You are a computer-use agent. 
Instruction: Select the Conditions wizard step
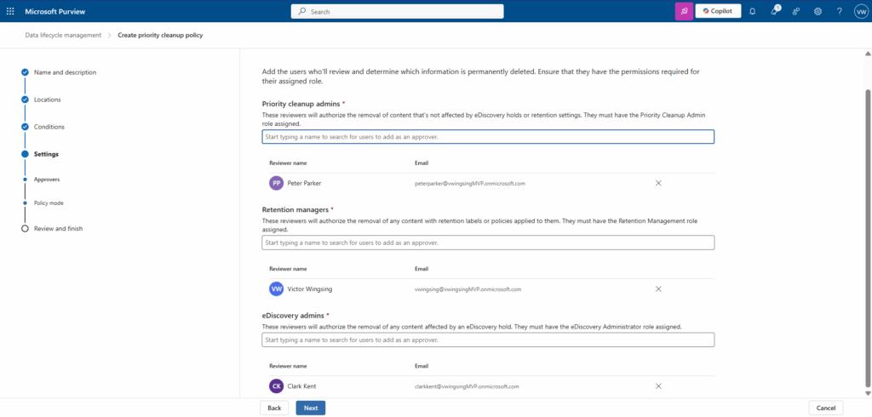[x=49, y=127]
